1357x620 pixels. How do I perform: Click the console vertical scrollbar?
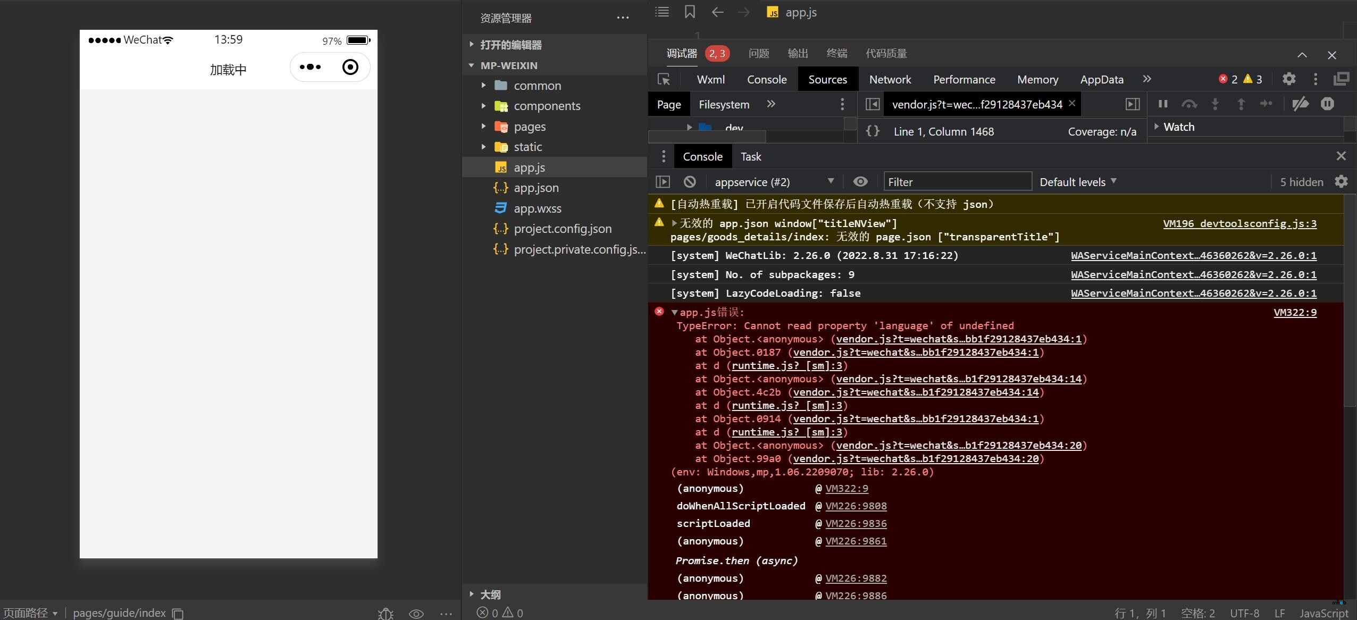pos(1350,300)
